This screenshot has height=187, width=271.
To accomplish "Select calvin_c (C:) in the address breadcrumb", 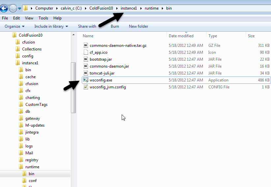I will (x=71, y=8).
